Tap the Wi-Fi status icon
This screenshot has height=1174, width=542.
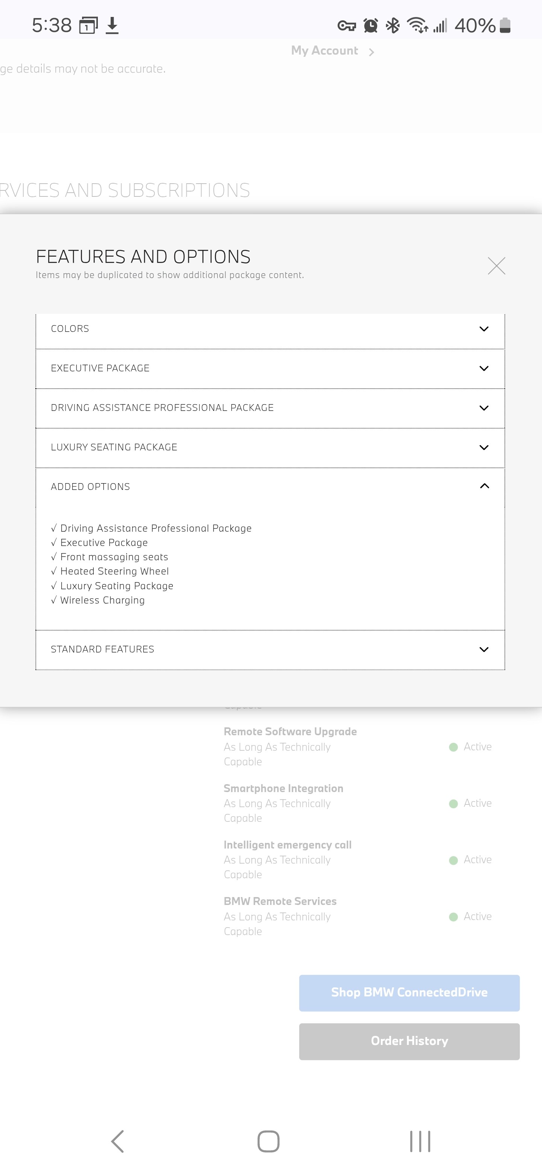417,26
